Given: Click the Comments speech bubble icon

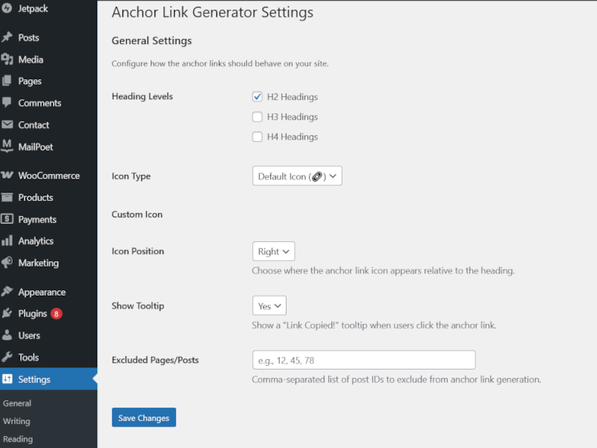Looking at the screenshot, I should [7, 103].
